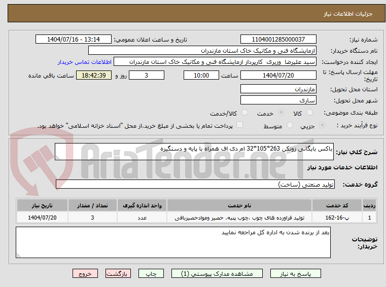Click the deadline hour field 10:00

tap(201, 76)
